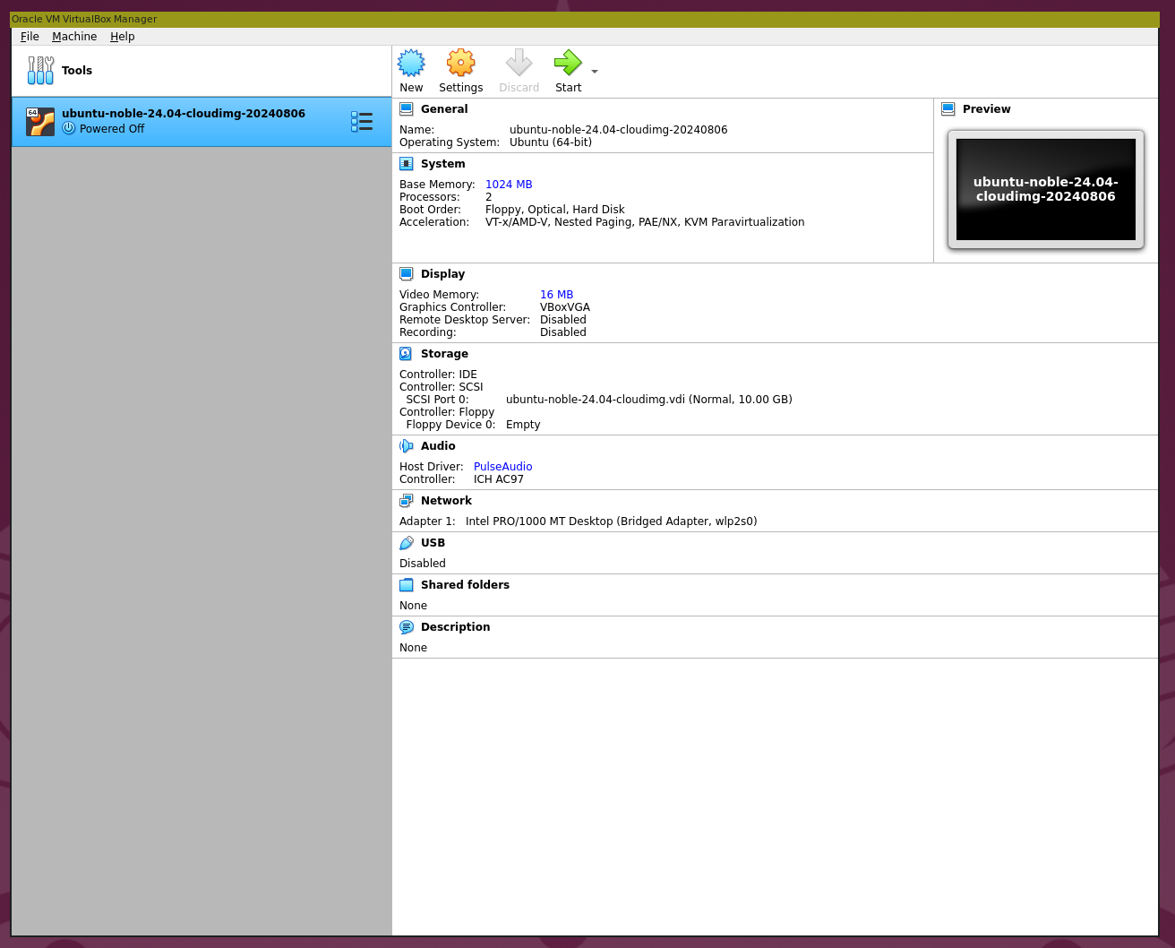Click the Operating System Ubuntu (64-bit) value
Screen dimensions: 1175x948
[x=551, y=142]
